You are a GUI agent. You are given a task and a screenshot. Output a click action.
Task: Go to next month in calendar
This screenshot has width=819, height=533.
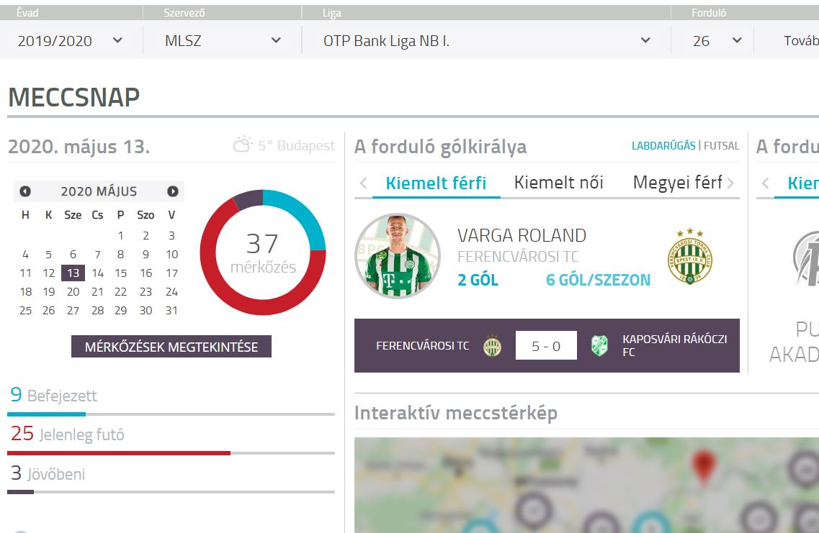click(173, 191)
